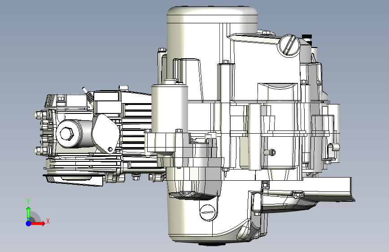Click the red X axis arrow of triad
This screenshot has height=252, width=389.
click(x=38, y=223)
